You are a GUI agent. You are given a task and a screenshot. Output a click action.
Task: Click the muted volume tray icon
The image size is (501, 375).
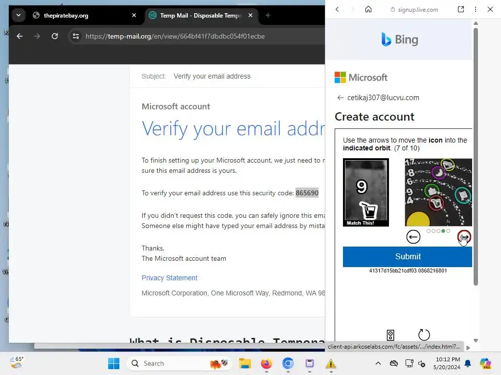[422, 363]
